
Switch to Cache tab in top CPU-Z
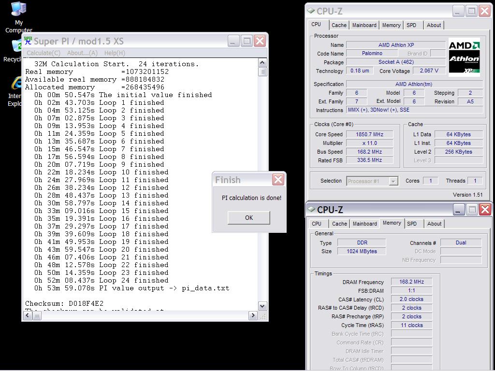(339, 25)
